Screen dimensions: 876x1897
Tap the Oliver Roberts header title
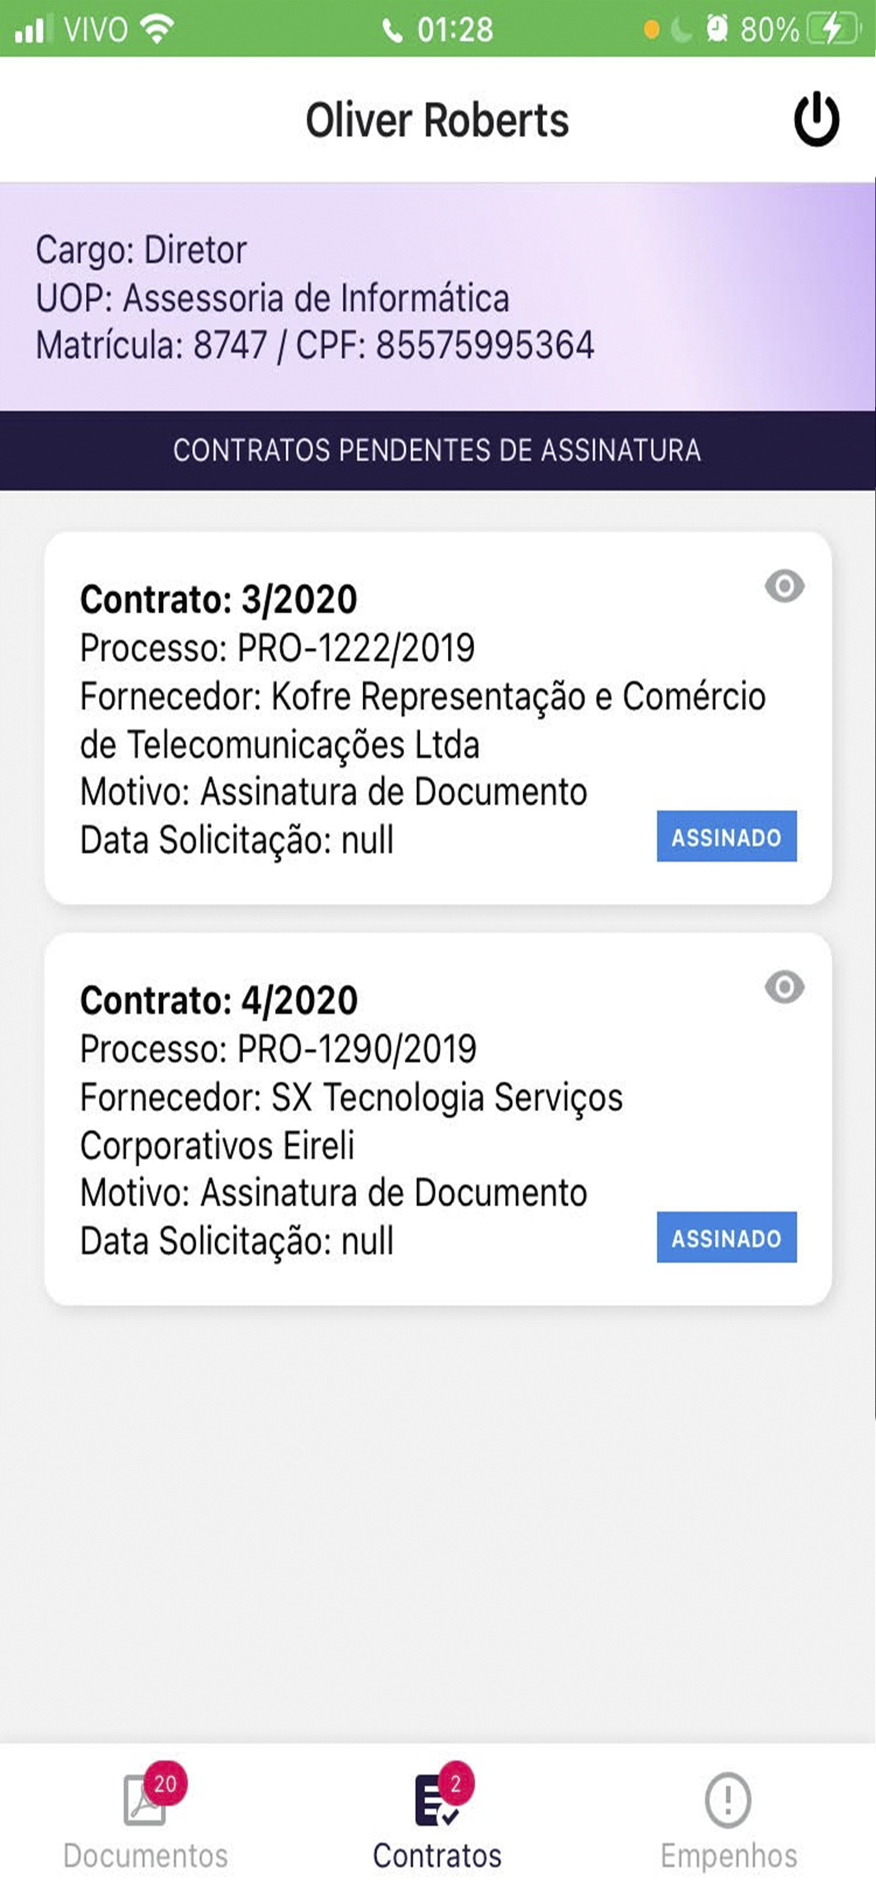437,120
